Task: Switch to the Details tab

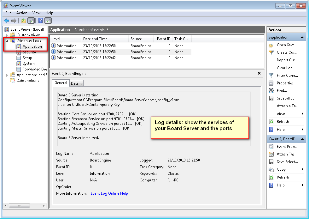Action: click(76, 83)
